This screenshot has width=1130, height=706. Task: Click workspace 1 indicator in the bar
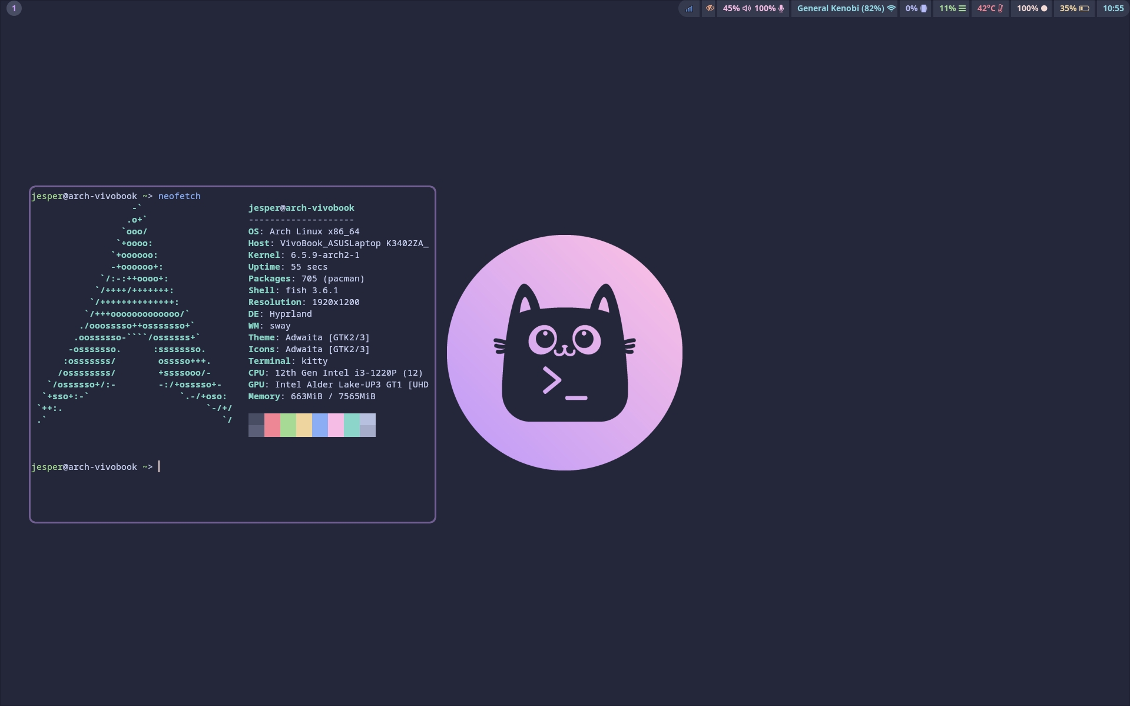click(x=14, y=8)
